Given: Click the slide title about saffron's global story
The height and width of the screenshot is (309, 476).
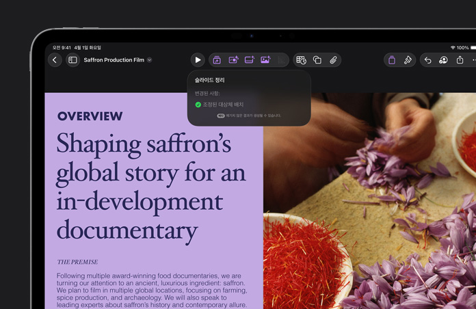Looking at the screenshot, I should click(150, 186).
